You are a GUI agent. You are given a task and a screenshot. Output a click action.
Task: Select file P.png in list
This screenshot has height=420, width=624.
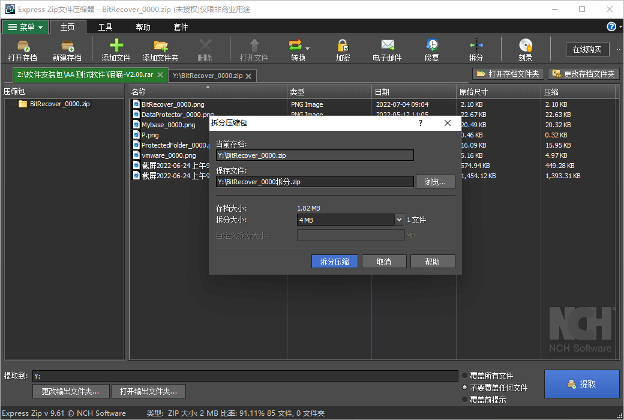tap(150, 135)
